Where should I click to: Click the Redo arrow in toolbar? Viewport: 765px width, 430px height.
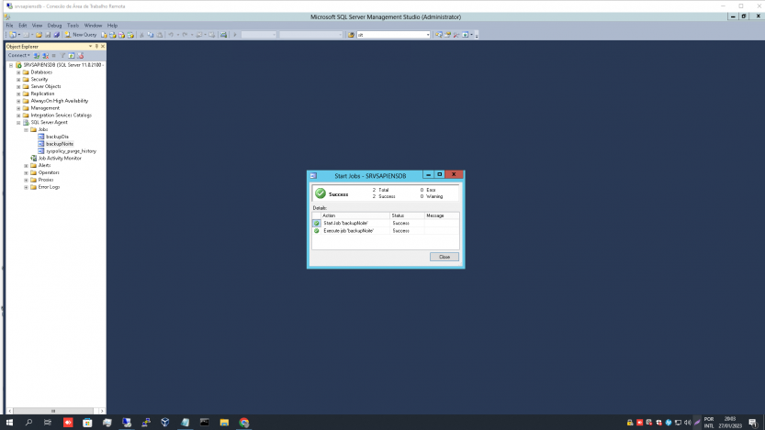185,35
